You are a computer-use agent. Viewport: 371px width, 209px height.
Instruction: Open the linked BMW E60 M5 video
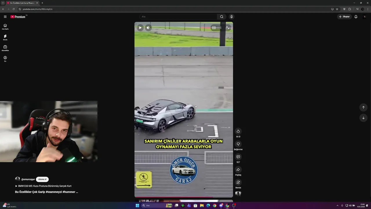click(x=43, y=186)
